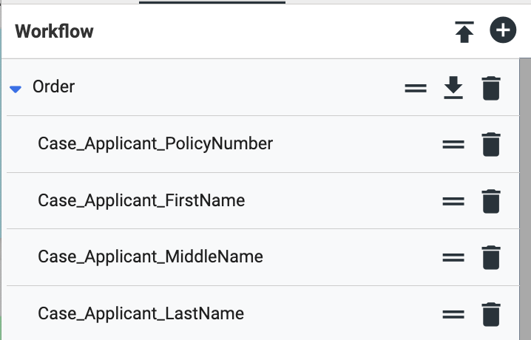Select the Case_Applicant_PolicyNumber item
Viewport: 531px width, 340px height.
coord(155,143)
